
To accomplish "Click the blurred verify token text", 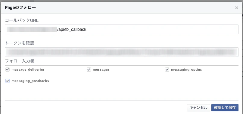I will point(121,52).
